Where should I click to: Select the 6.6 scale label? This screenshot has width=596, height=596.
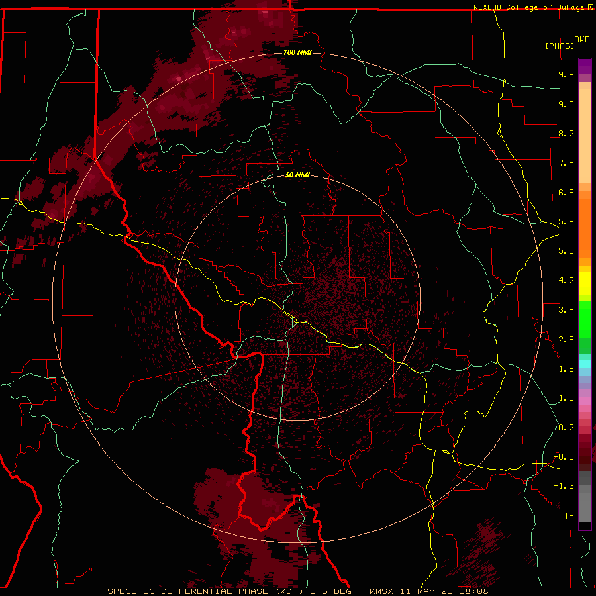566,192
